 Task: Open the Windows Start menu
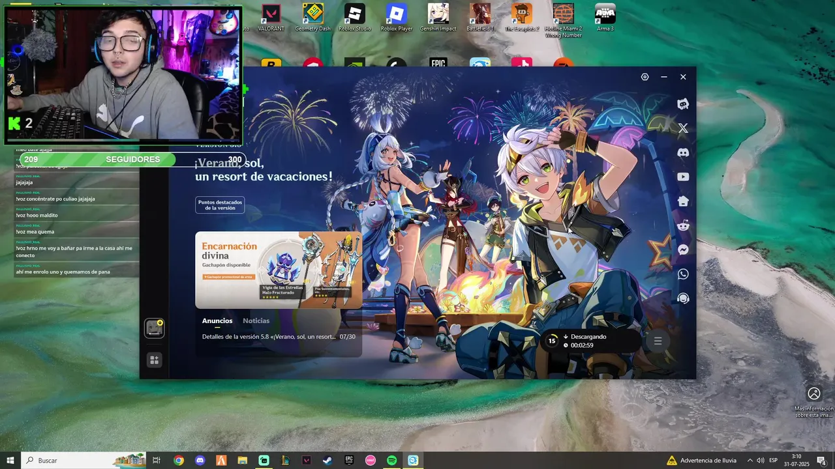tap(10, 461)
